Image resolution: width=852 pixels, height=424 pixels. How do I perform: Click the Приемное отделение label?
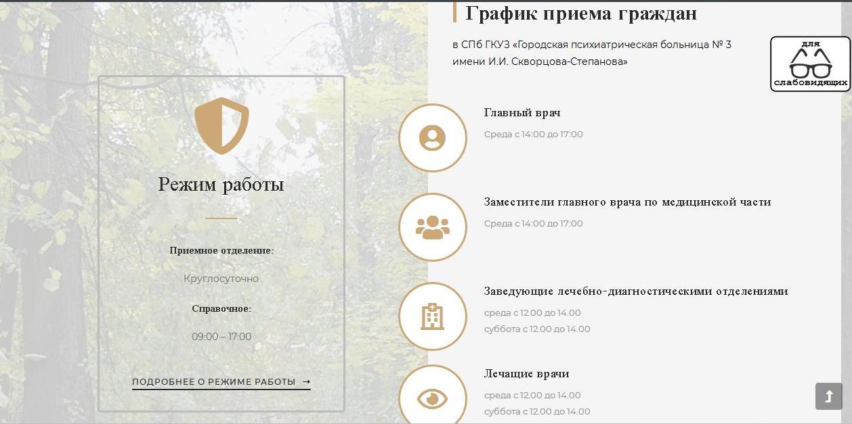(221, 250)
